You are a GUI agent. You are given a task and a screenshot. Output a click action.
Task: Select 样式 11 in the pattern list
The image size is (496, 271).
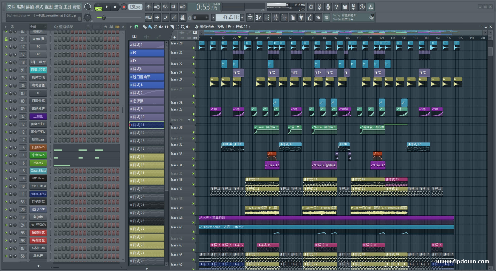(x=146, y=125)
